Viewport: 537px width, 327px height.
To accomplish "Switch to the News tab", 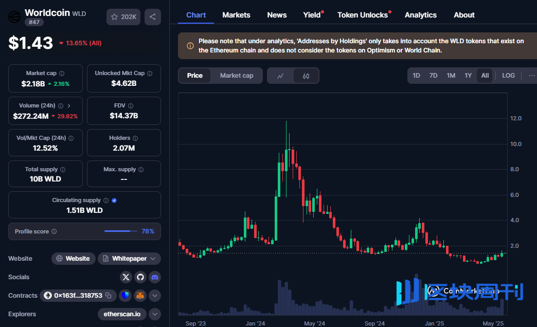I will 277,15.
